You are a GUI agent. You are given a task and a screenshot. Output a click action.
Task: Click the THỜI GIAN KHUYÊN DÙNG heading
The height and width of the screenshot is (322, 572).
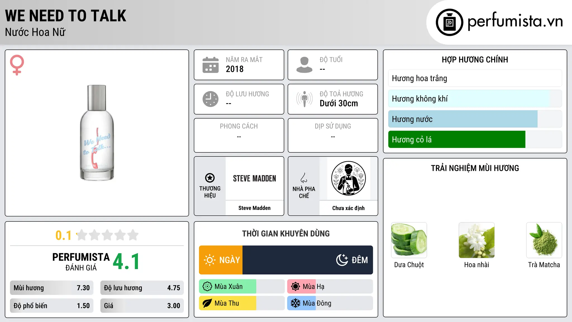pos(286,234)
